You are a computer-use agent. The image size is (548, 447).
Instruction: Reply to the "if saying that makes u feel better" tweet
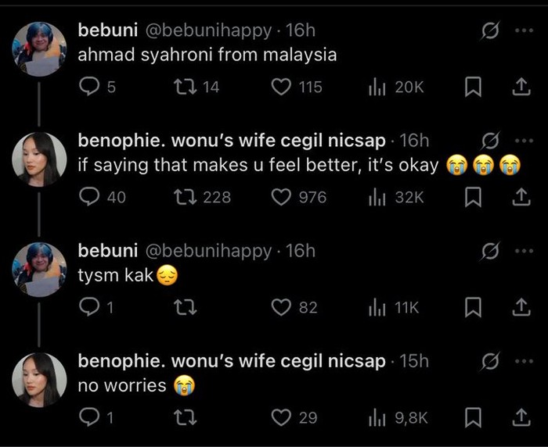90,198
